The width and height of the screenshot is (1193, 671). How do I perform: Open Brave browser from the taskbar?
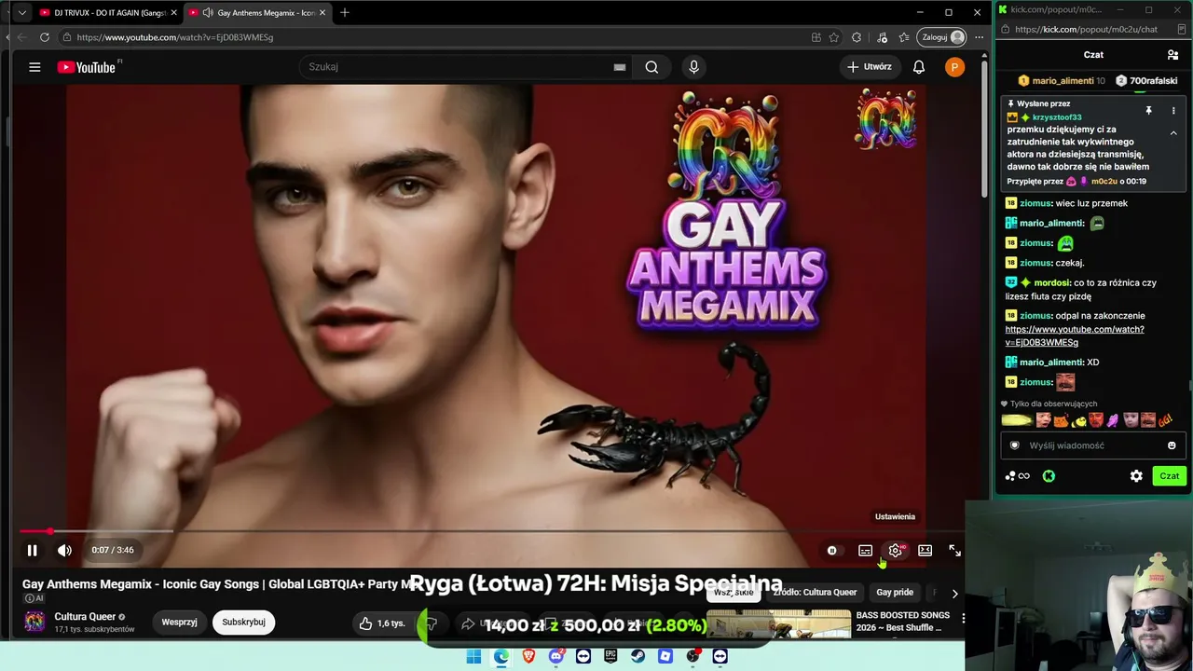coord(528,656)
